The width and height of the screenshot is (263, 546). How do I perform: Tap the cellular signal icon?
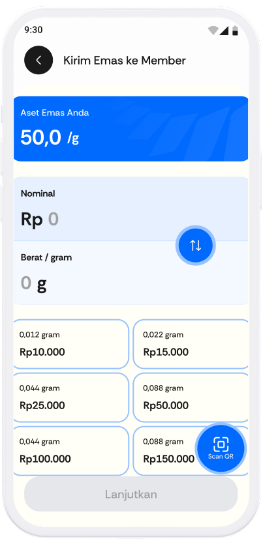(224, 30)
